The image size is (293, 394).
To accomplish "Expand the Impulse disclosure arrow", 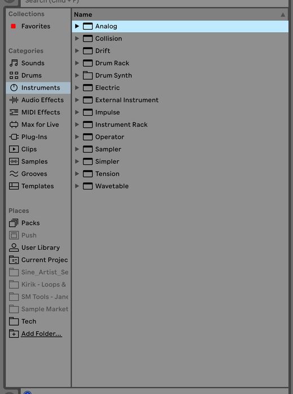I will [77, 112].
